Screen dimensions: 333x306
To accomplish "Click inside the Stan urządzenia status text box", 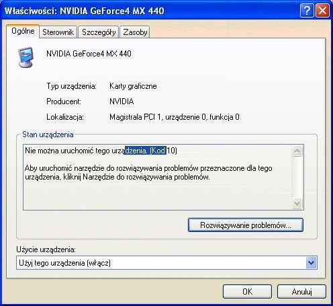I will point(157,177).
